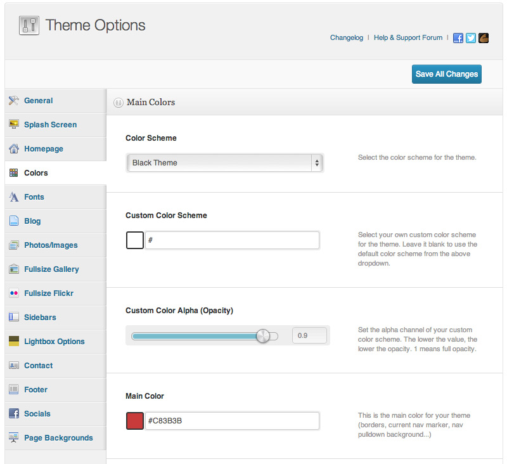Open the Changelog link
This screenshot has height=464, width=507.
tap(346, 38)
